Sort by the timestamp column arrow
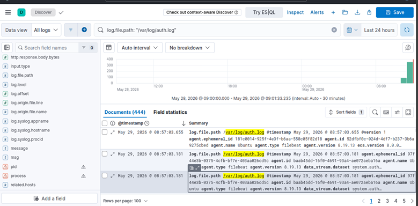Screen dimensions: 418x206 [x=184, y=123]
